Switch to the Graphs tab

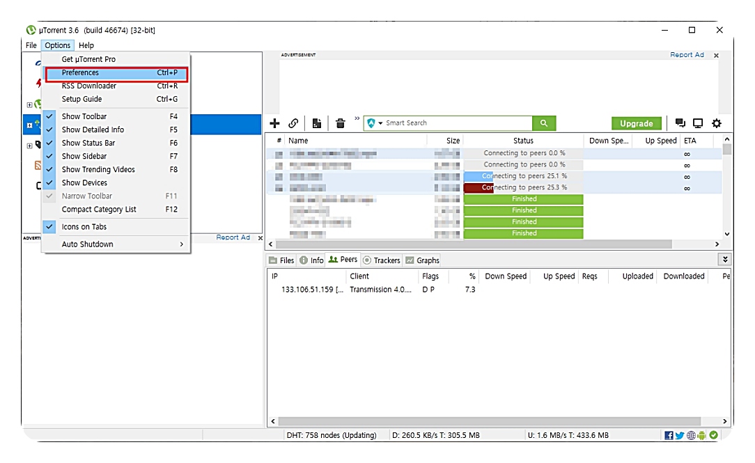pos(422,260)
